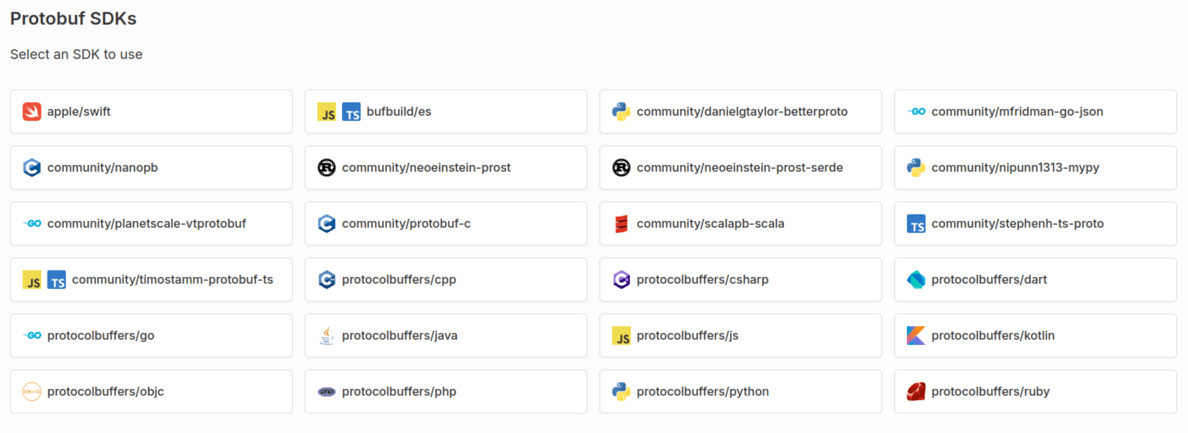Click the TS icon on bufbuild/es card
Screen dimensions: 1188x433
click(351, 111)
